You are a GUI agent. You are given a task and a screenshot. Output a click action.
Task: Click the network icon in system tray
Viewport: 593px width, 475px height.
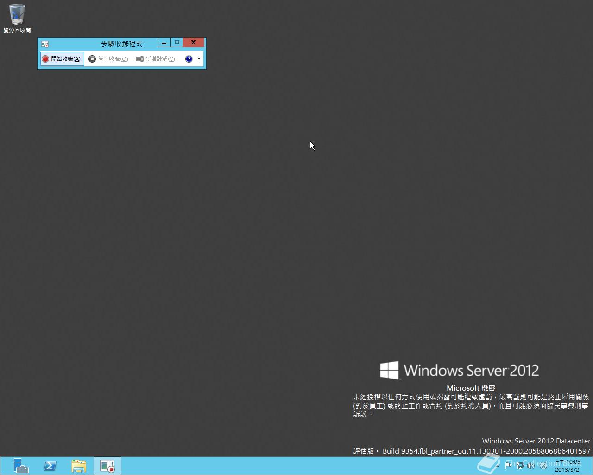click(x=520, y=466)
